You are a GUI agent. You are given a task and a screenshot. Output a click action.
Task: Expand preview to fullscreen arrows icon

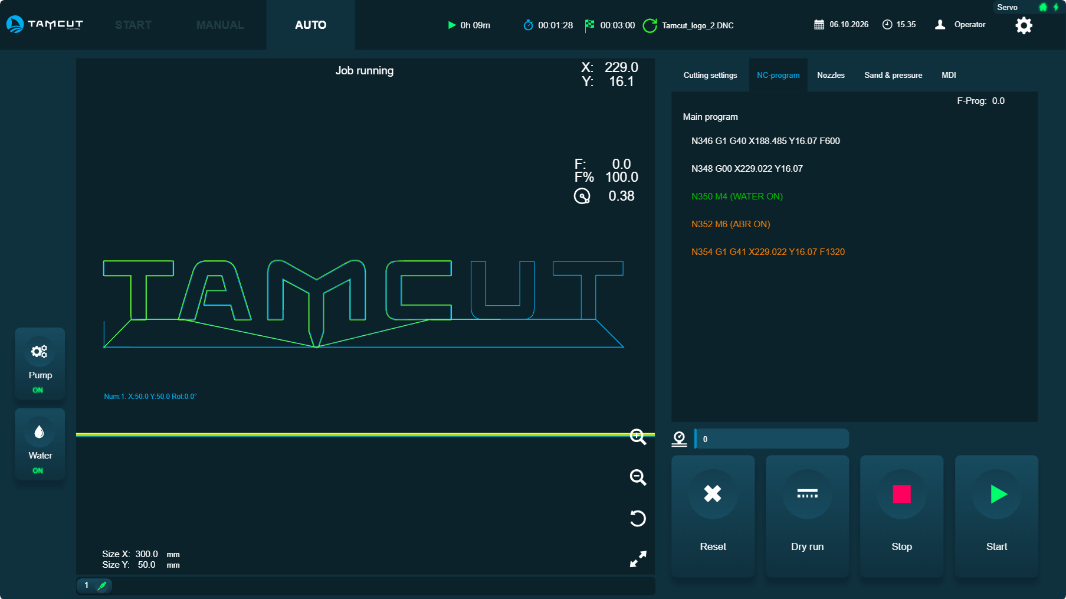coord(638,559)
